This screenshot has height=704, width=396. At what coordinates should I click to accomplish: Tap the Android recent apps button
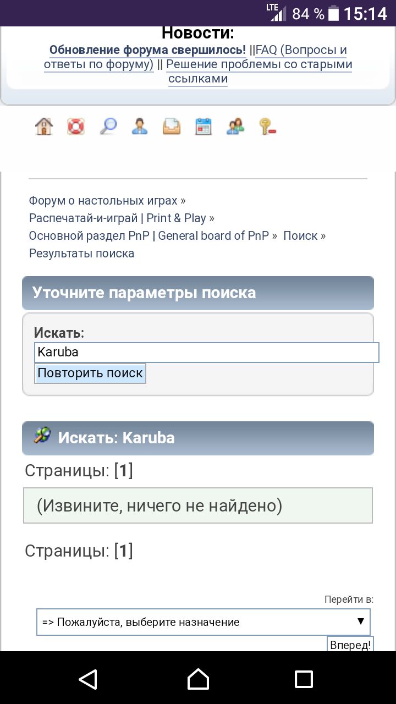click(304, 679)
